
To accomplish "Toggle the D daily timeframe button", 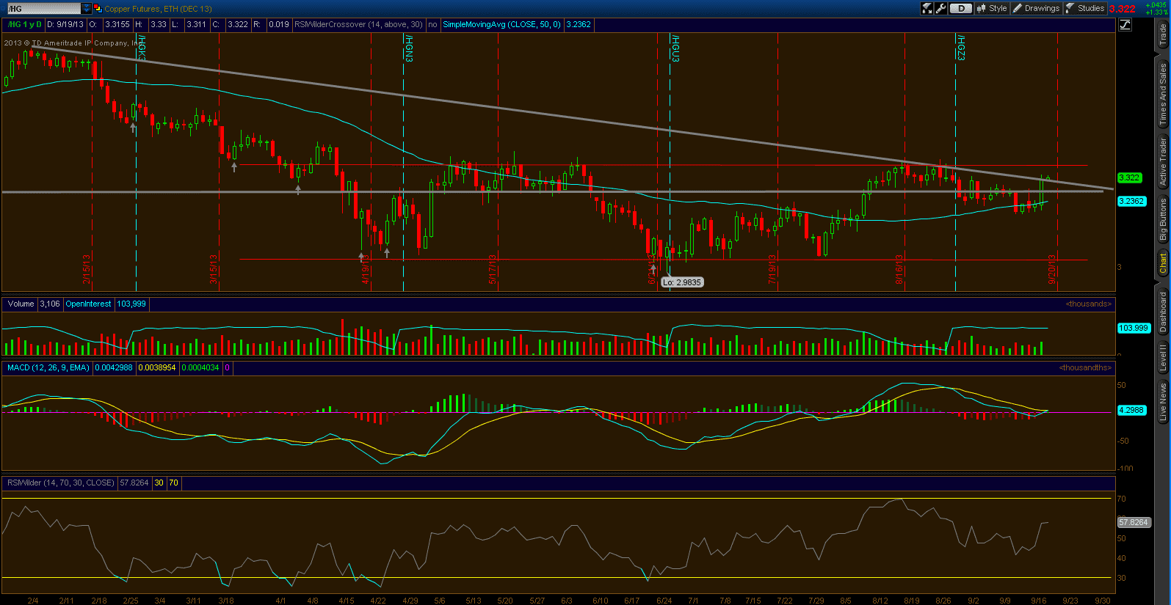I will (960, 8).
